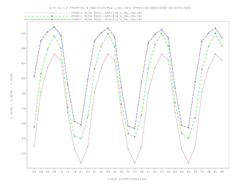Click x-axis forecast hour label 48
Screen dimensions: 242x187
[141, 172]
